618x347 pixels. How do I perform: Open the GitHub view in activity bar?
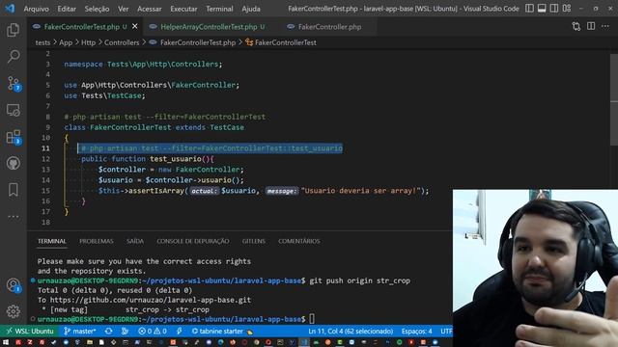pos(13,163)
